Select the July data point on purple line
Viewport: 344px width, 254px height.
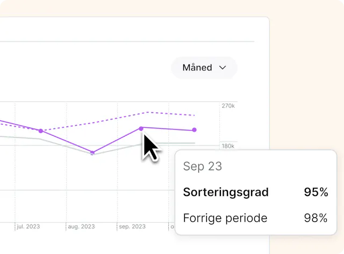41,130
